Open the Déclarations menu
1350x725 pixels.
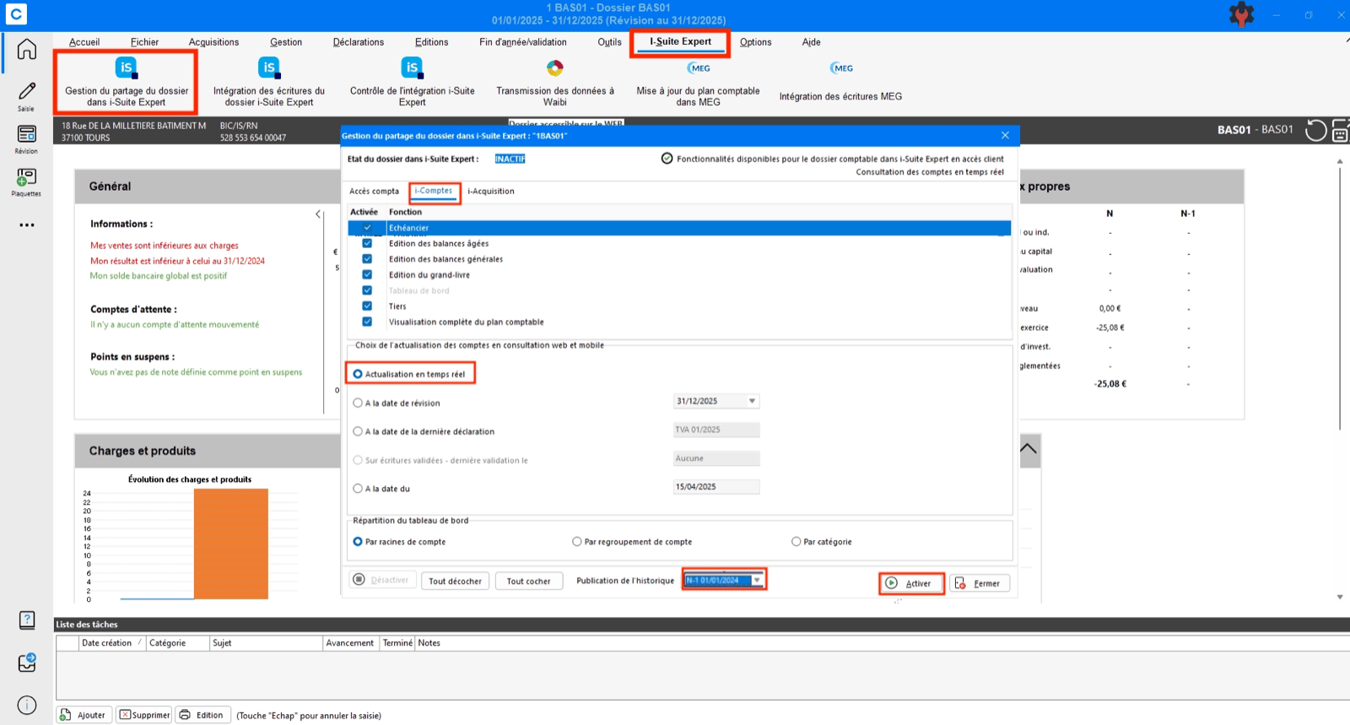click(359, 42)
